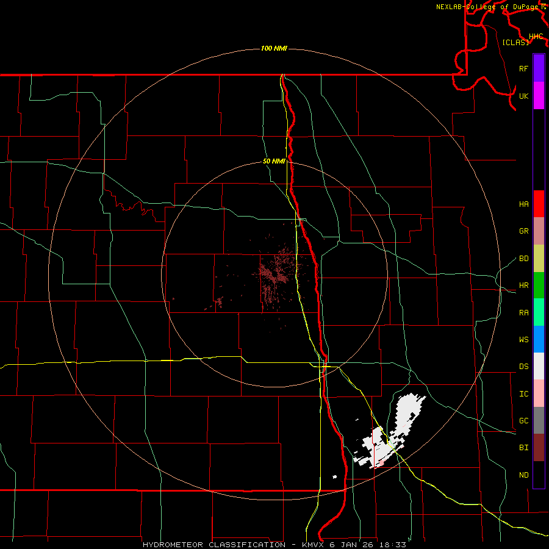Click the BI legend label
This screenshot has height=549, width=549.
click(x=524, y=448)
